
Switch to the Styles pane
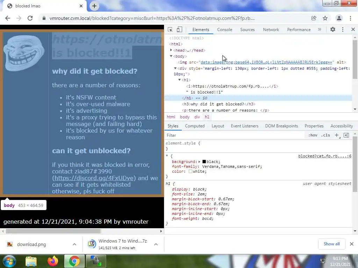[x=173, y=126]
